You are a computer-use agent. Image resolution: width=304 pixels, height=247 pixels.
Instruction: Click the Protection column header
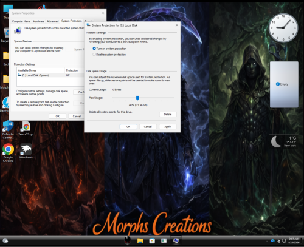[x=75, y=70]
